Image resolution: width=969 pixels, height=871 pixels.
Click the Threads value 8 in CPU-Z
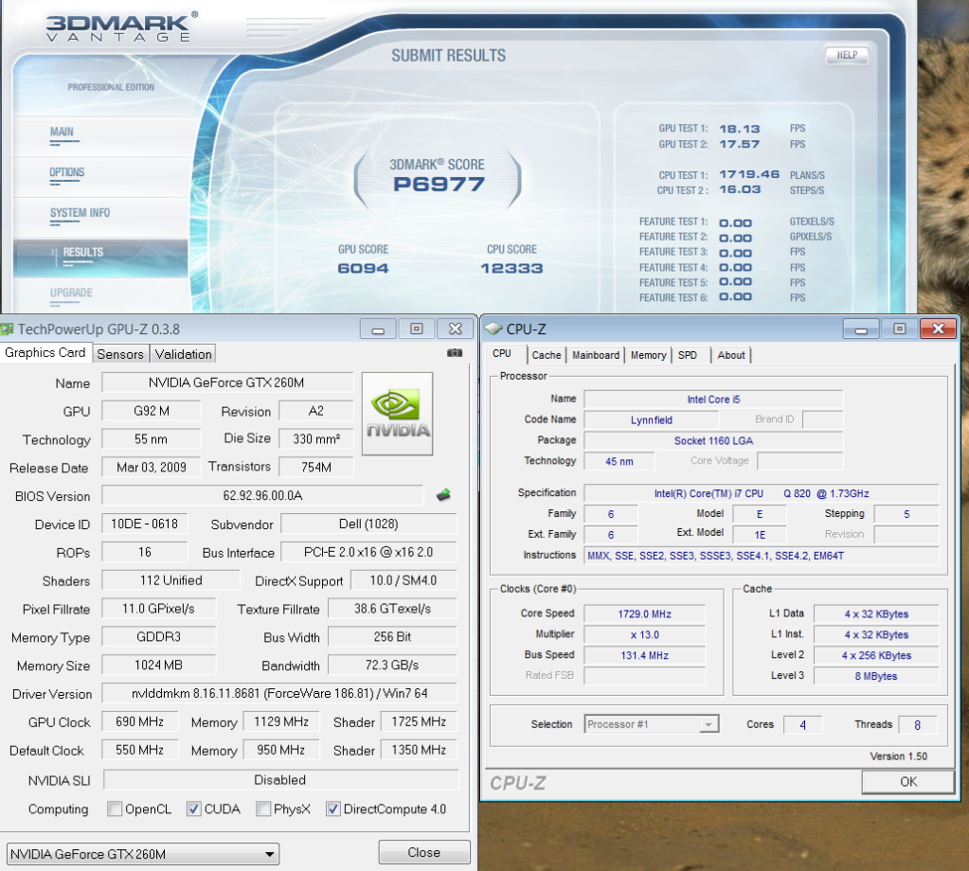[917, 724]
